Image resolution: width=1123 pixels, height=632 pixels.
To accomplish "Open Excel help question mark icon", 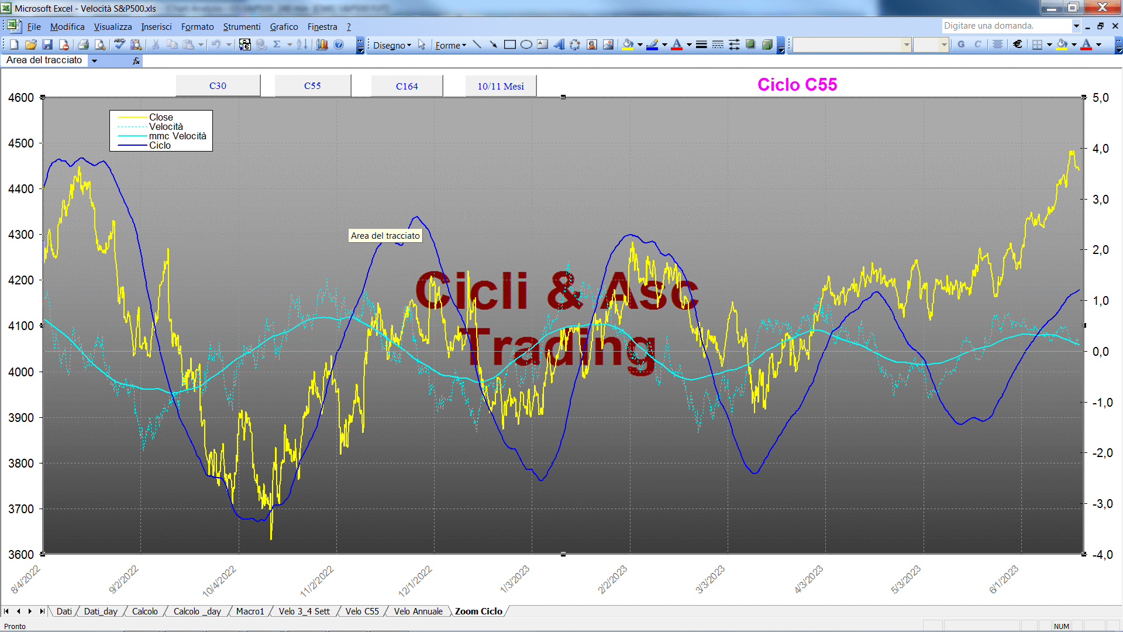I will pos(339,44).
